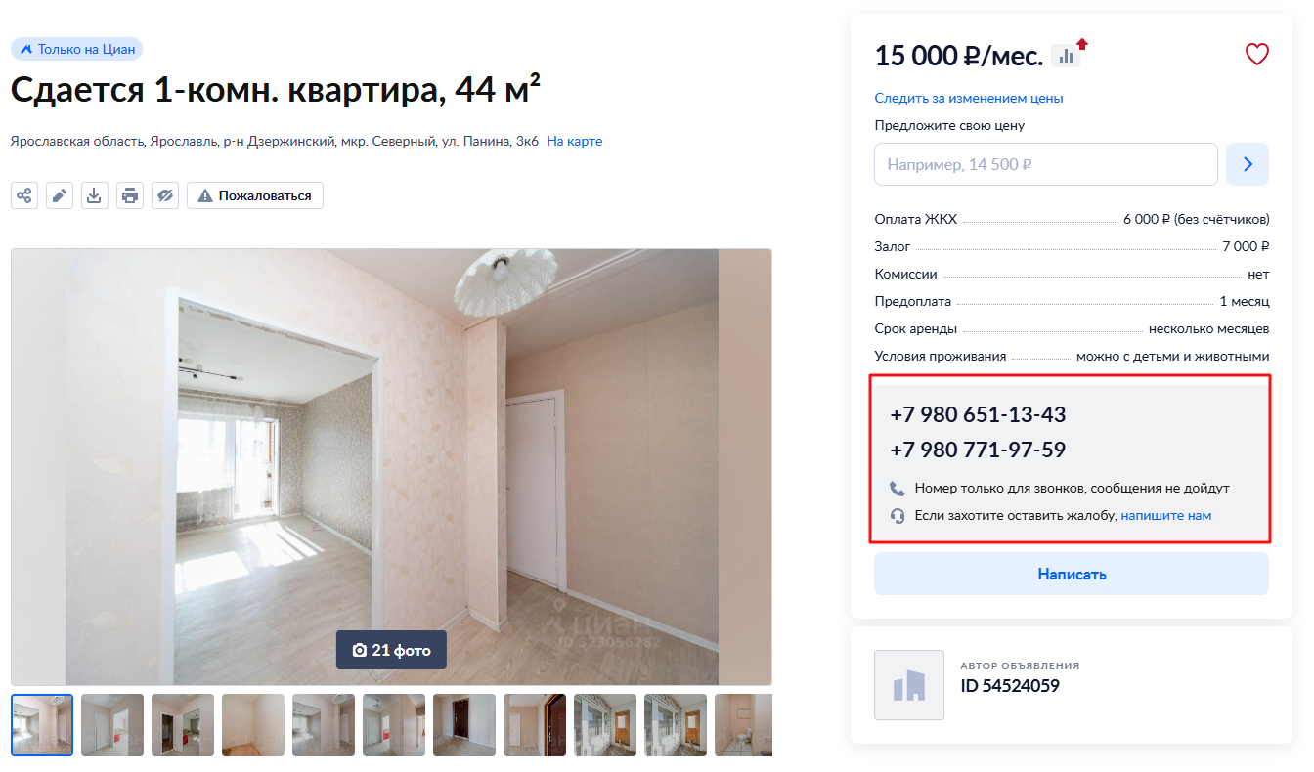Open the напишите нам link
This screenshot has height=772, width=1314.
(x=1166, y=515)
